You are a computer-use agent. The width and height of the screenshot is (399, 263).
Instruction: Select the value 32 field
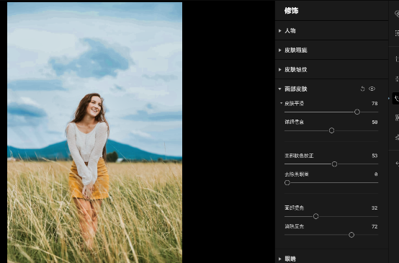click(375, 208)
